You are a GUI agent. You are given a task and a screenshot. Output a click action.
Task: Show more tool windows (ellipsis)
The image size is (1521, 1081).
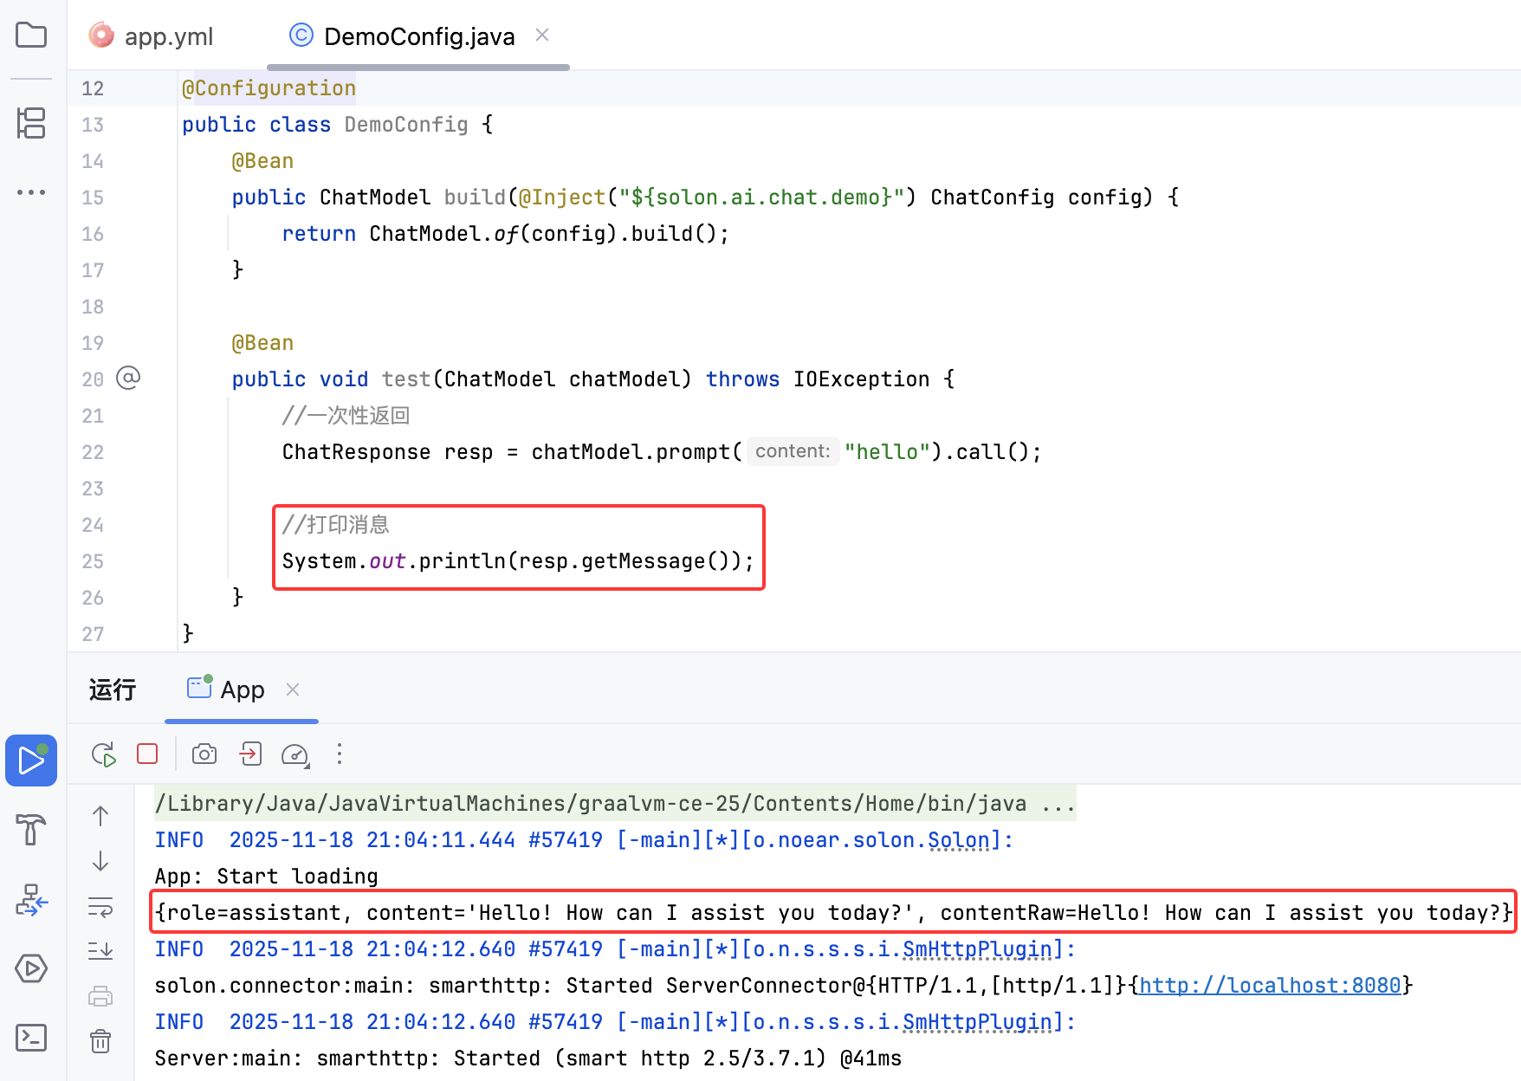click(x=31, y=192)
